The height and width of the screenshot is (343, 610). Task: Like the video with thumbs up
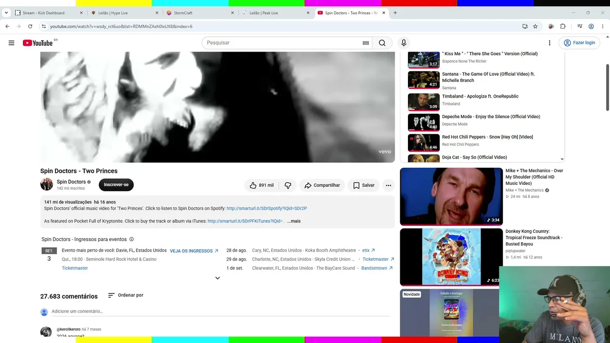262,185
